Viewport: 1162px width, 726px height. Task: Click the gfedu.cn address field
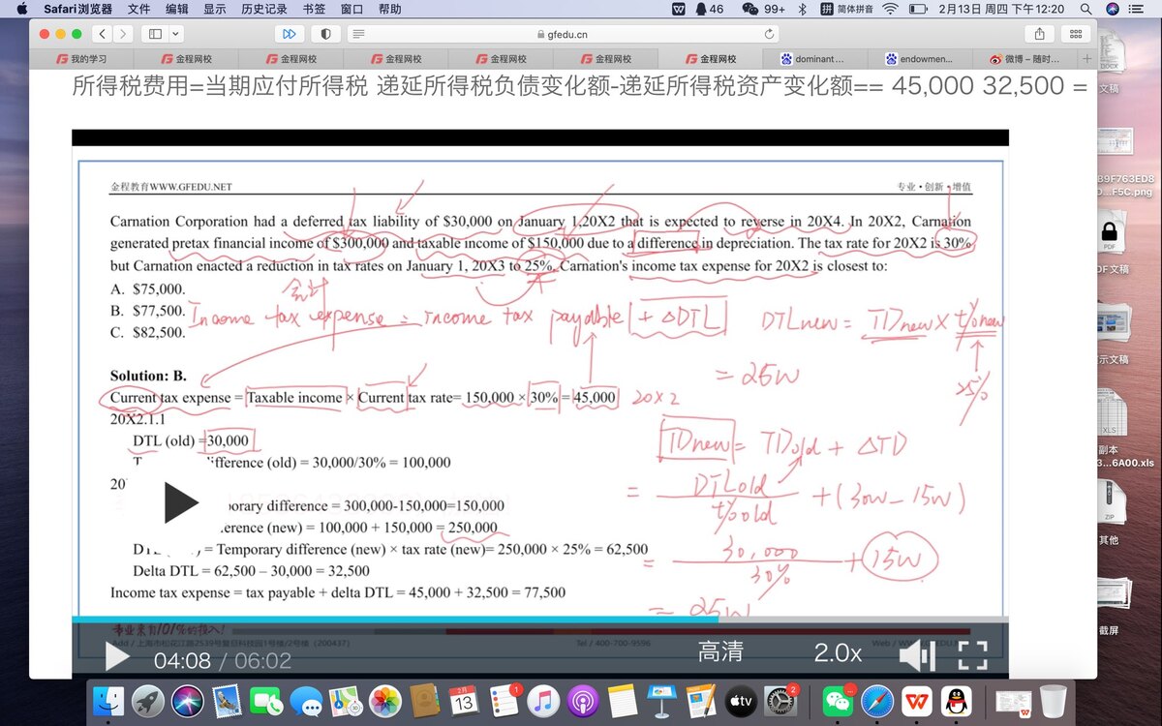563,34
